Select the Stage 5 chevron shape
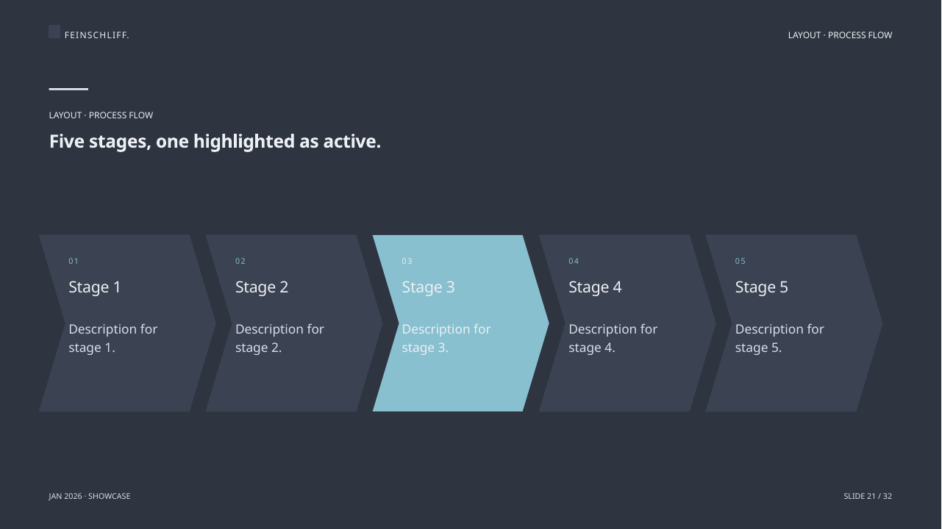This screenshot has height=529, width=942. coord(794,323)
